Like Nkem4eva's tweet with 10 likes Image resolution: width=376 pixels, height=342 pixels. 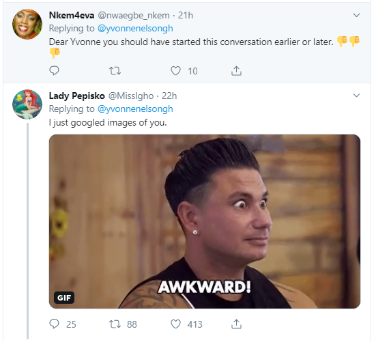point(175,71)
